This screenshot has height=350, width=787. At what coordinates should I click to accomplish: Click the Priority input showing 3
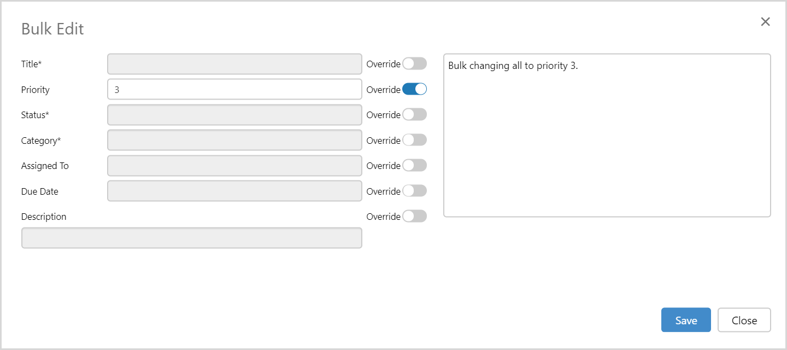pos(234,90)
